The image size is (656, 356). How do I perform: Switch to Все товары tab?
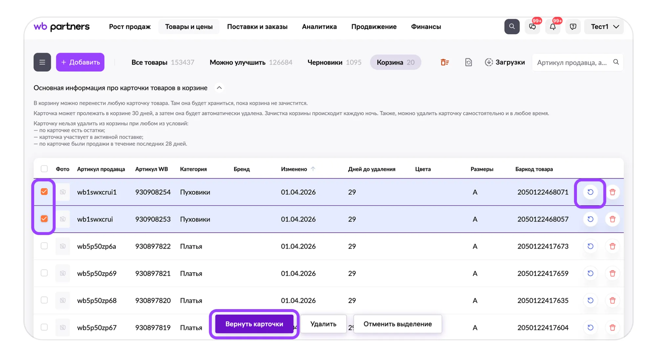tap(163, 62)
